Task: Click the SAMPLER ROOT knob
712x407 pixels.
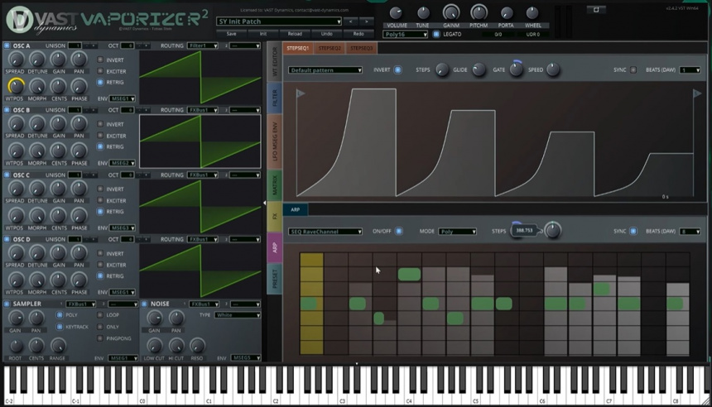Action: point(16,347)
